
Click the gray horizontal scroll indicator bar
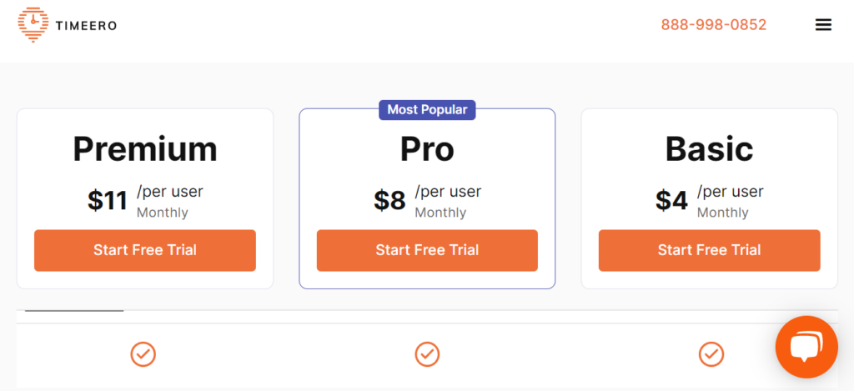click(x=74, y=310)
